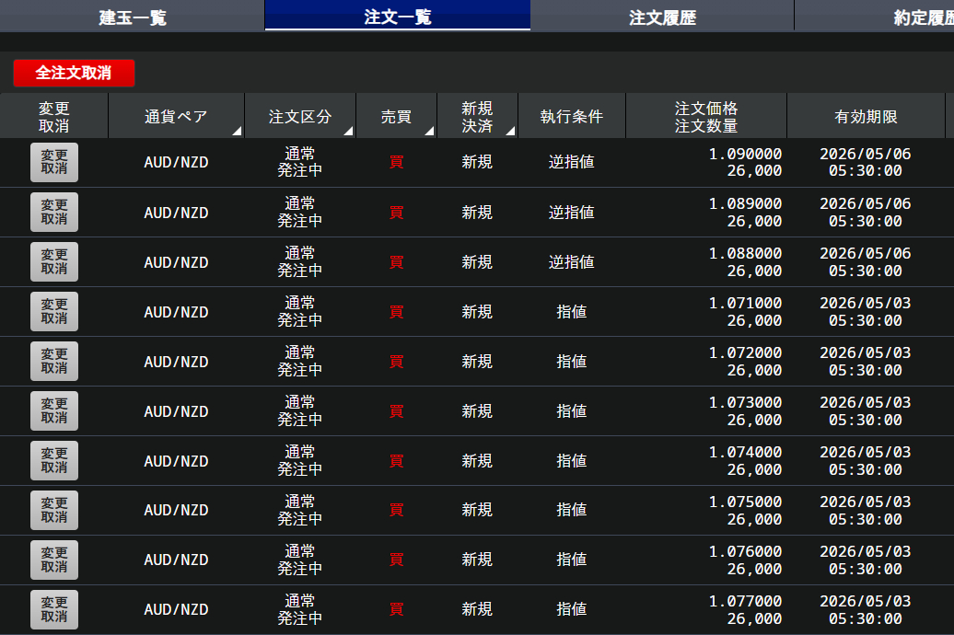The width and height of the screenshot is (954, 635).
Task: Click AUD/NZD in the 1.072000 row
Action: [176, 362]
